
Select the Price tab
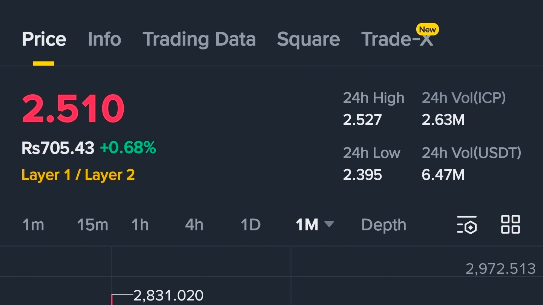pyautogui.click(x=44, y=39)
